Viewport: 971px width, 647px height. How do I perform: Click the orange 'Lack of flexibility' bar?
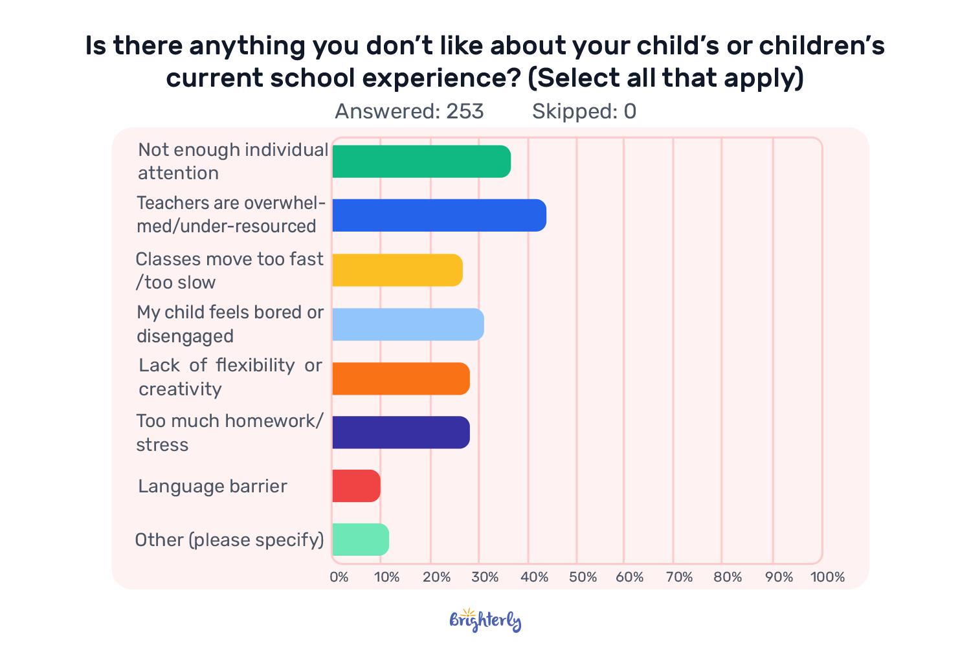(x=401, y=378)
